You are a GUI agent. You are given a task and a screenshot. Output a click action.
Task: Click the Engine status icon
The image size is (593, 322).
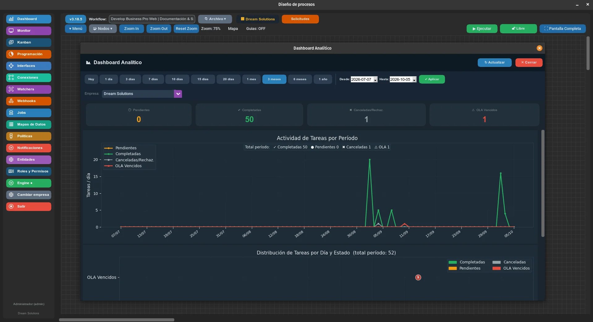click(11, 183)
